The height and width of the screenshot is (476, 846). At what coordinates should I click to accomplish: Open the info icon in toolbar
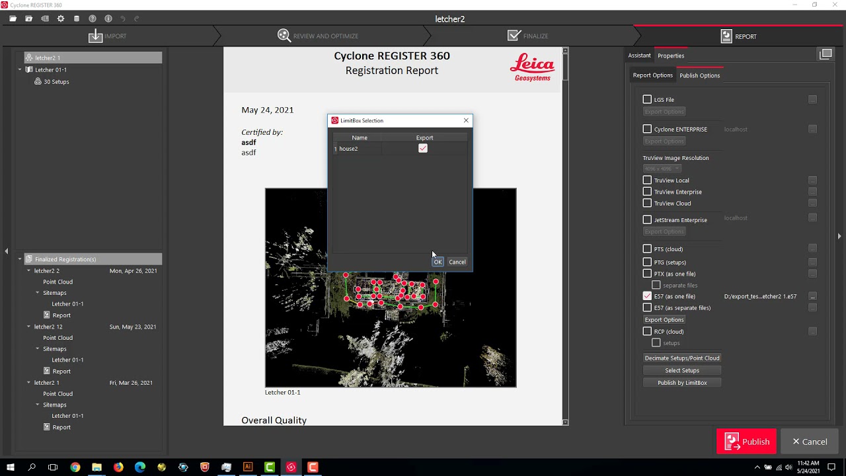click(108, 19)
